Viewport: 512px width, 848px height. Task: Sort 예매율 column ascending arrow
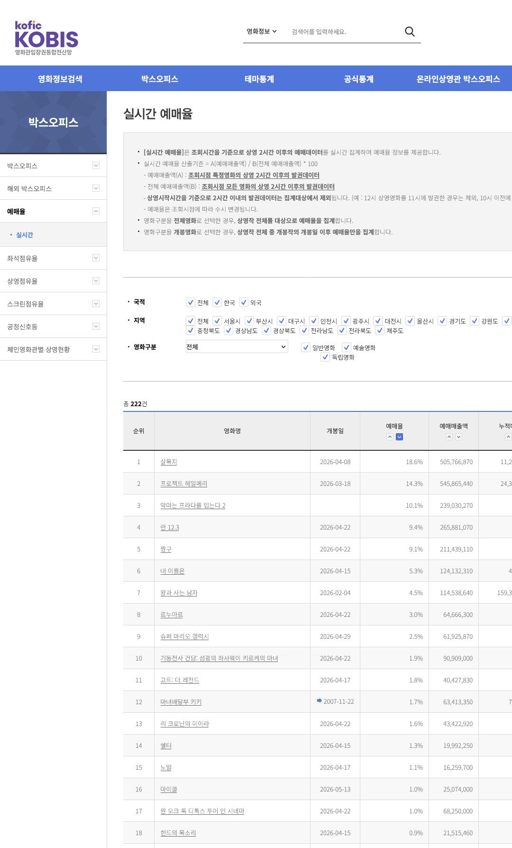[390, 437]
